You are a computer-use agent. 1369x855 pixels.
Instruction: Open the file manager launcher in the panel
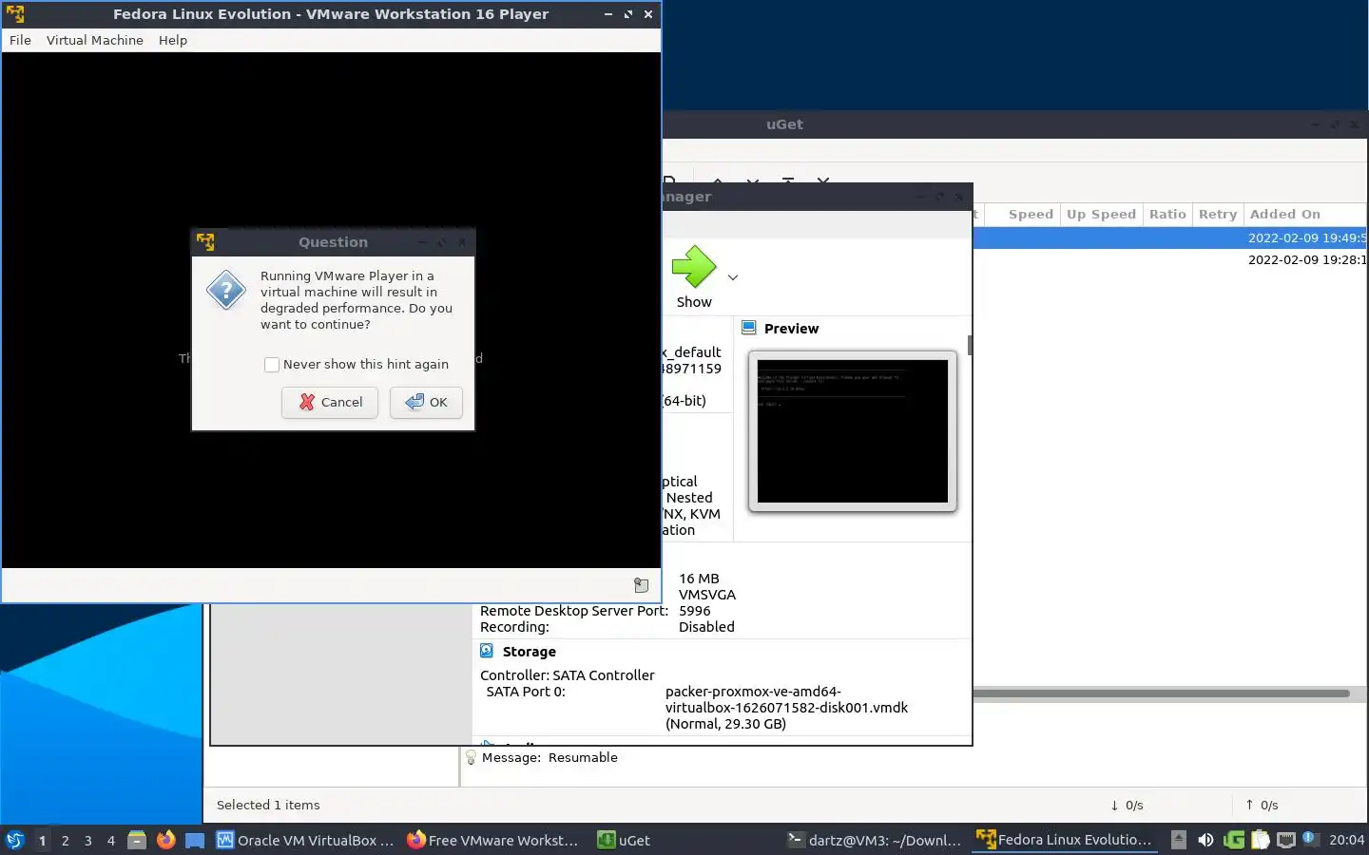click(137, 840)
